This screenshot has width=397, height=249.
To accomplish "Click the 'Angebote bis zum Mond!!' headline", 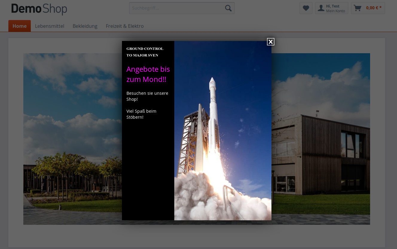I will click(148, 74).
